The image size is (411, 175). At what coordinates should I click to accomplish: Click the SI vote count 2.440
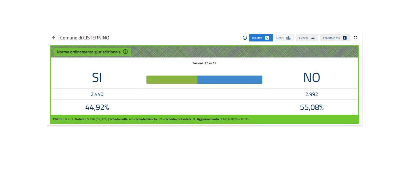[97, 94]
